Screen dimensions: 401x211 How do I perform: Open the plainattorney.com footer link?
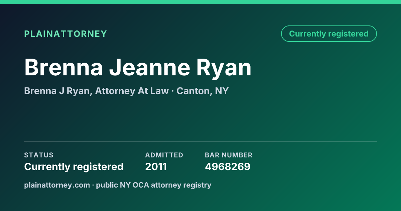click(57, 185)
